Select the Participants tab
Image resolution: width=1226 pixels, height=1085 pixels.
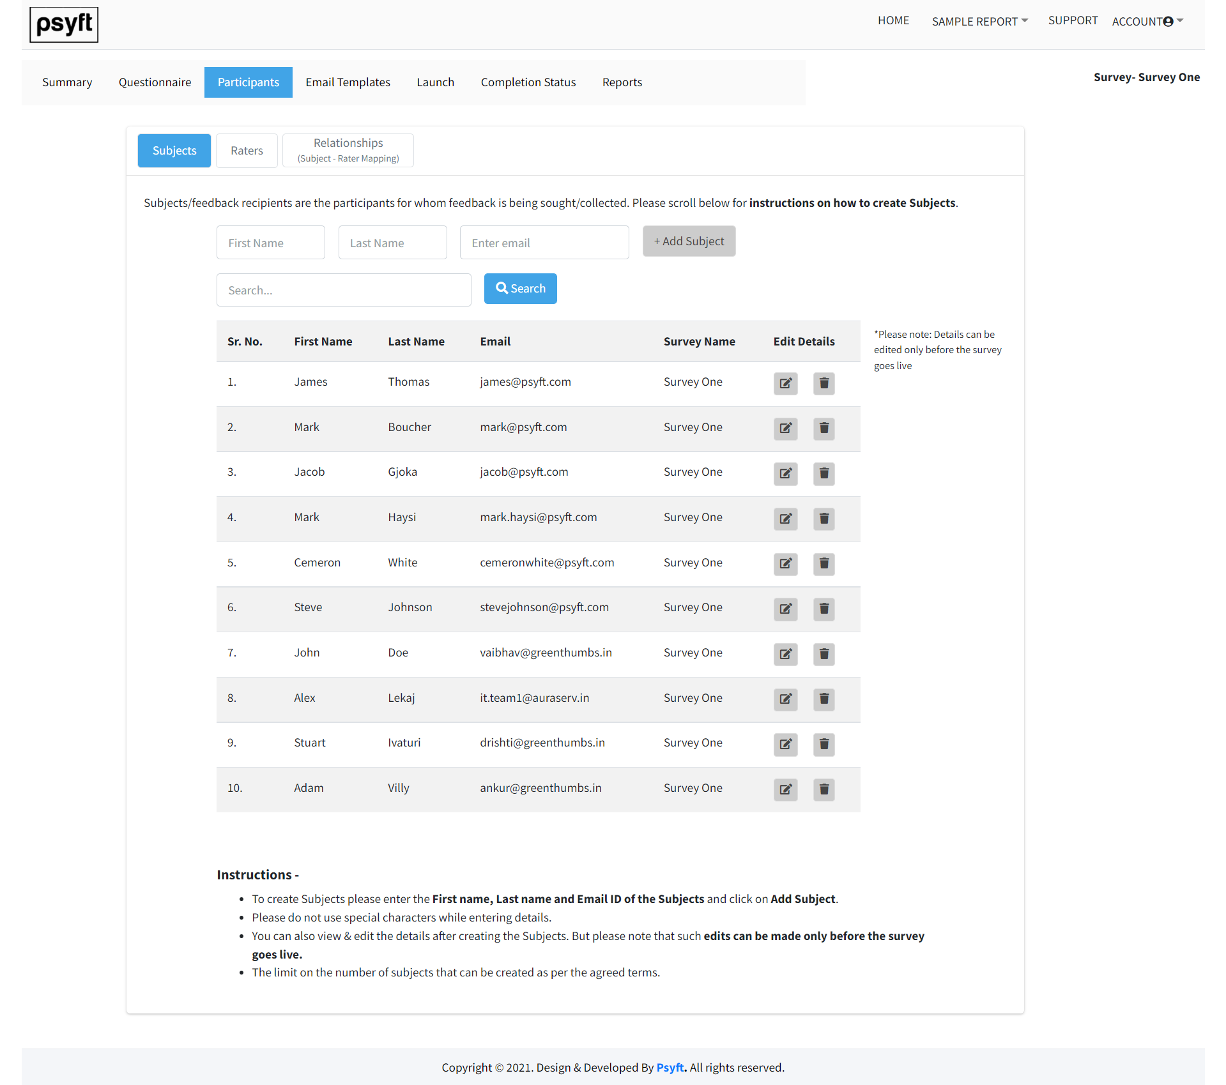[x=249, y=82]
